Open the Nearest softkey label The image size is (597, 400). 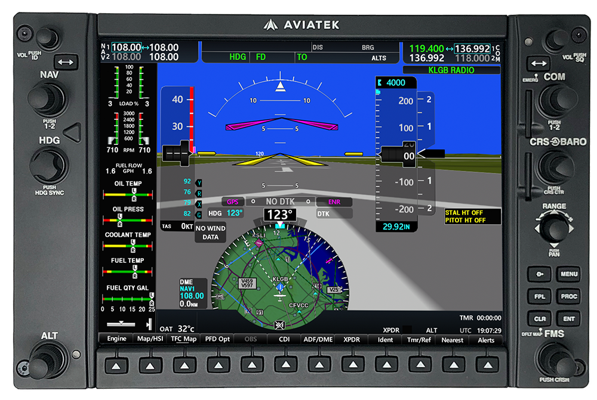(x=453, y=340)
